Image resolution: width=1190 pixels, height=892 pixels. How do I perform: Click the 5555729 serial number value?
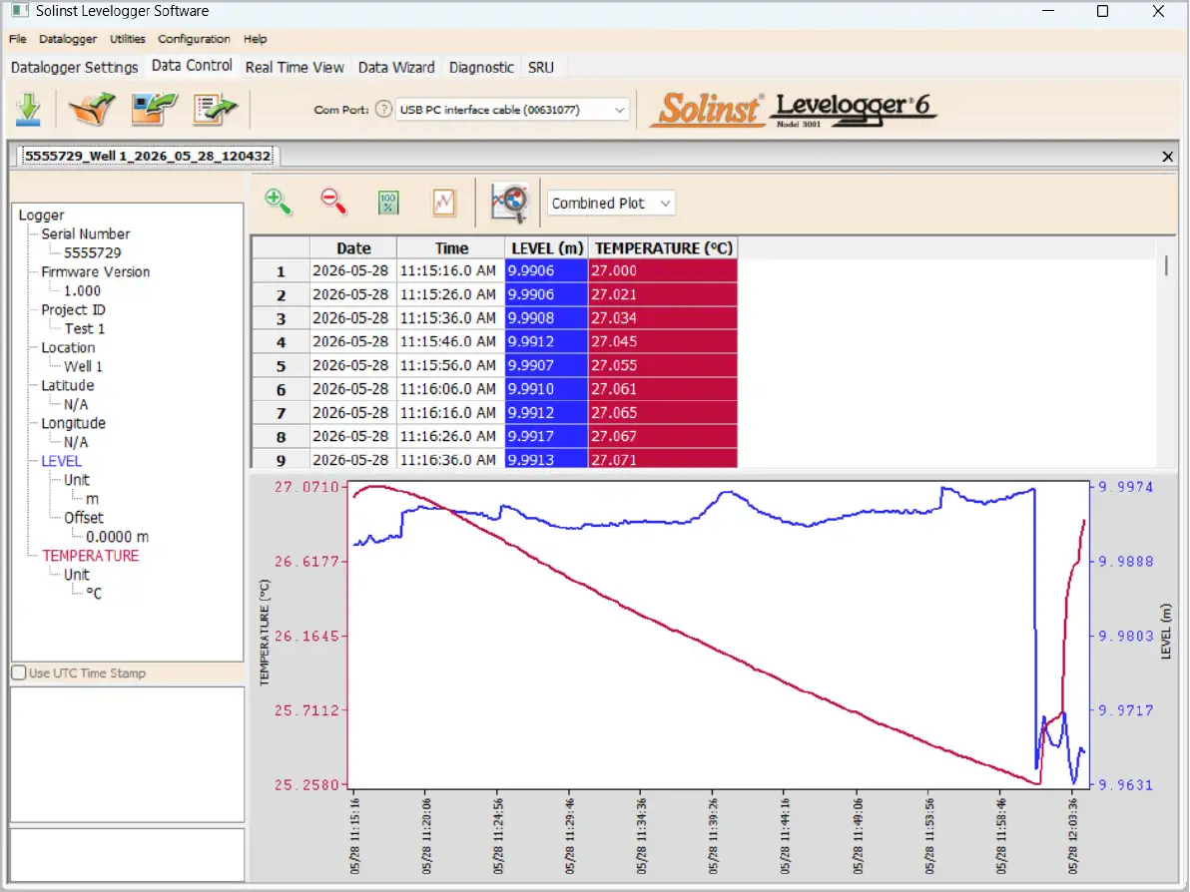(92, 252)
